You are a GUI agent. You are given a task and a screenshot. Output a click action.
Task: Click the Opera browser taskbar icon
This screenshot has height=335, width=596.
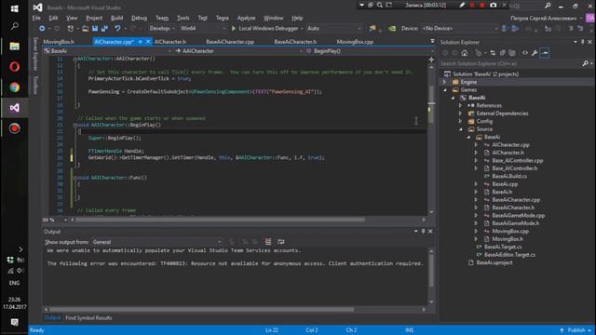point(15,67)
